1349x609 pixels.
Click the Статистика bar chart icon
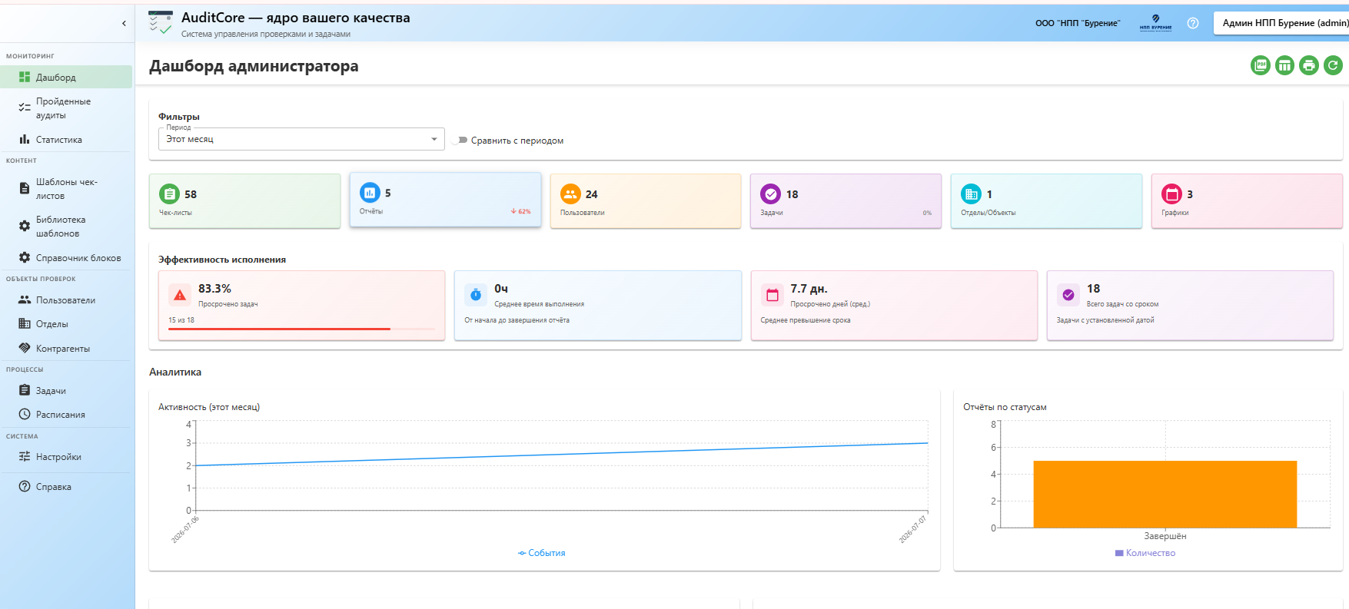pos(25,140)
